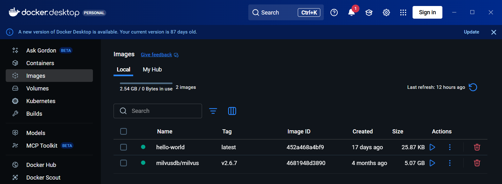Switch to the Local tab
This screenshot has width=502, height=184.
(123, 70)
